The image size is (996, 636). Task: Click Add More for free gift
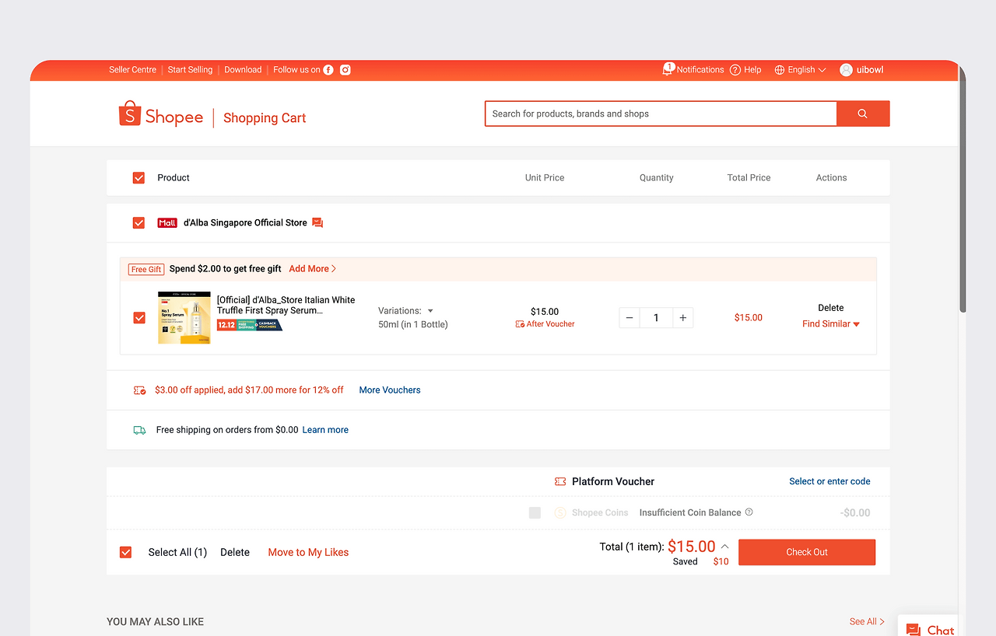pos(313,269)
